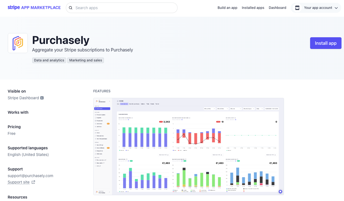Click the magnifier icon in the search bar
Viewport: 344px width, 201px height.
click(x=71, y=8)
